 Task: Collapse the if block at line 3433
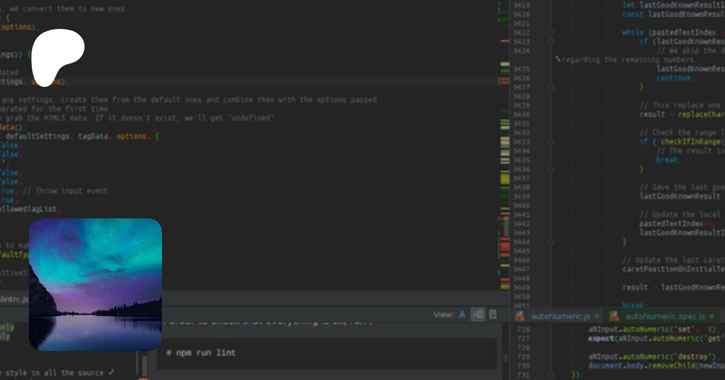(551, 142)
